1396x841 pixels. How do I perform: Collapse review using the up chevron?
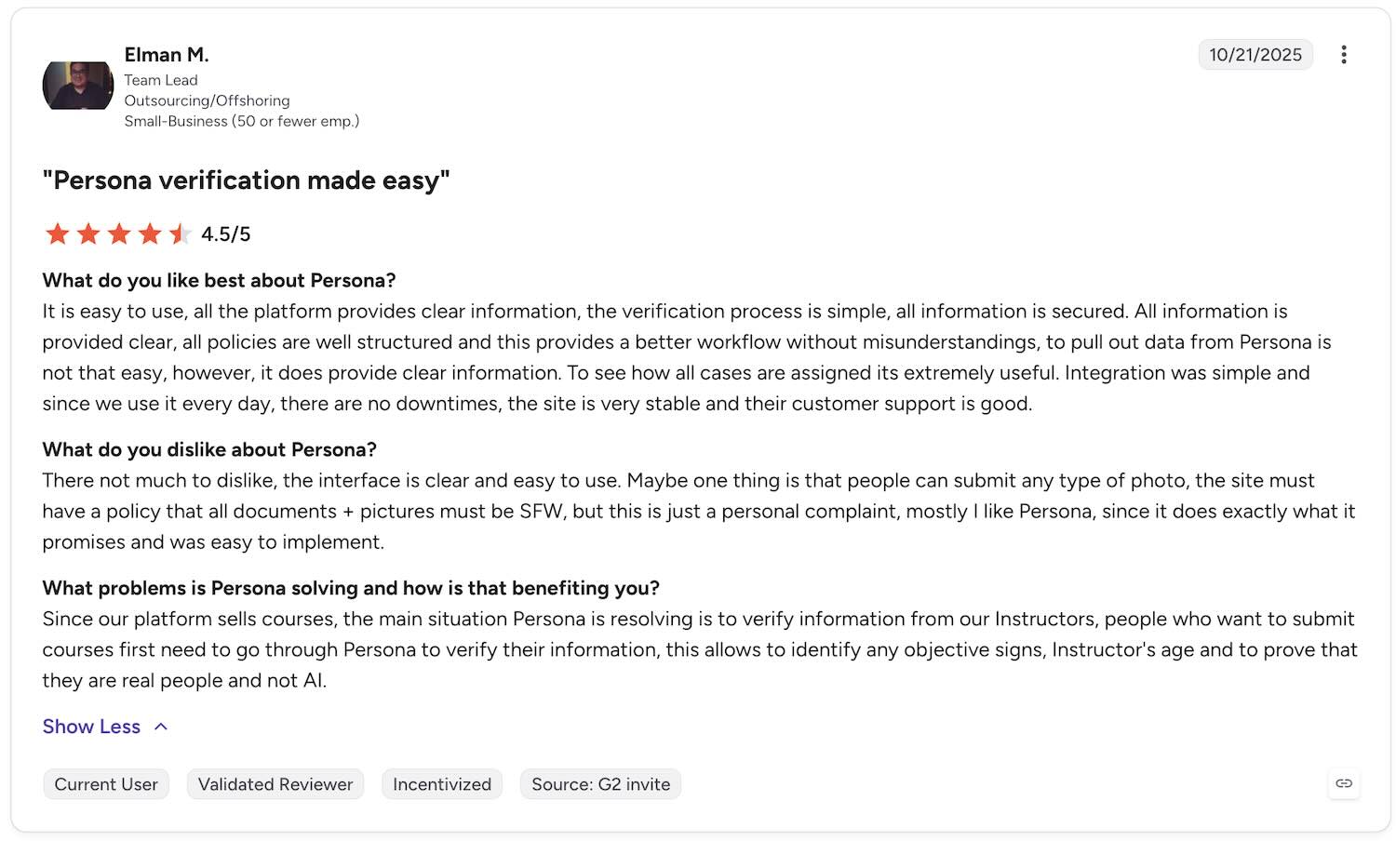tap(161, 727)
